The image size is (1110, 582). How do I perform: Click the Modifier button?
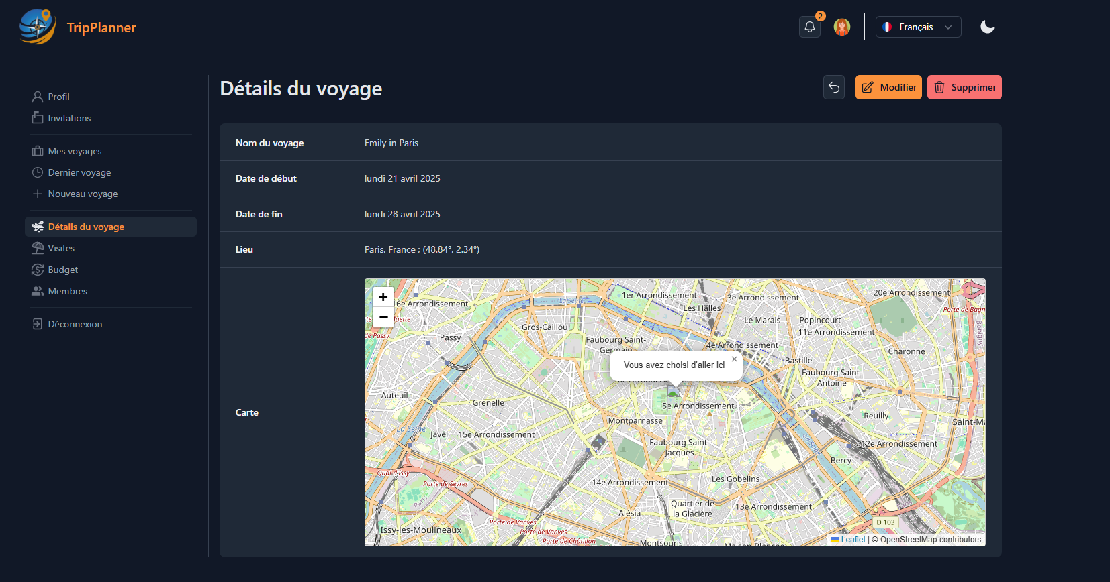(888, 87)
